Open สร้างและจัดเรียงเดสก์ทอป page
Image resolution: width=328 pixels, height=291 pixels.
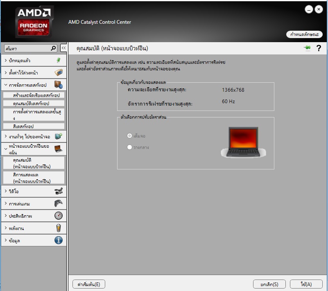(x=34, y=95)
